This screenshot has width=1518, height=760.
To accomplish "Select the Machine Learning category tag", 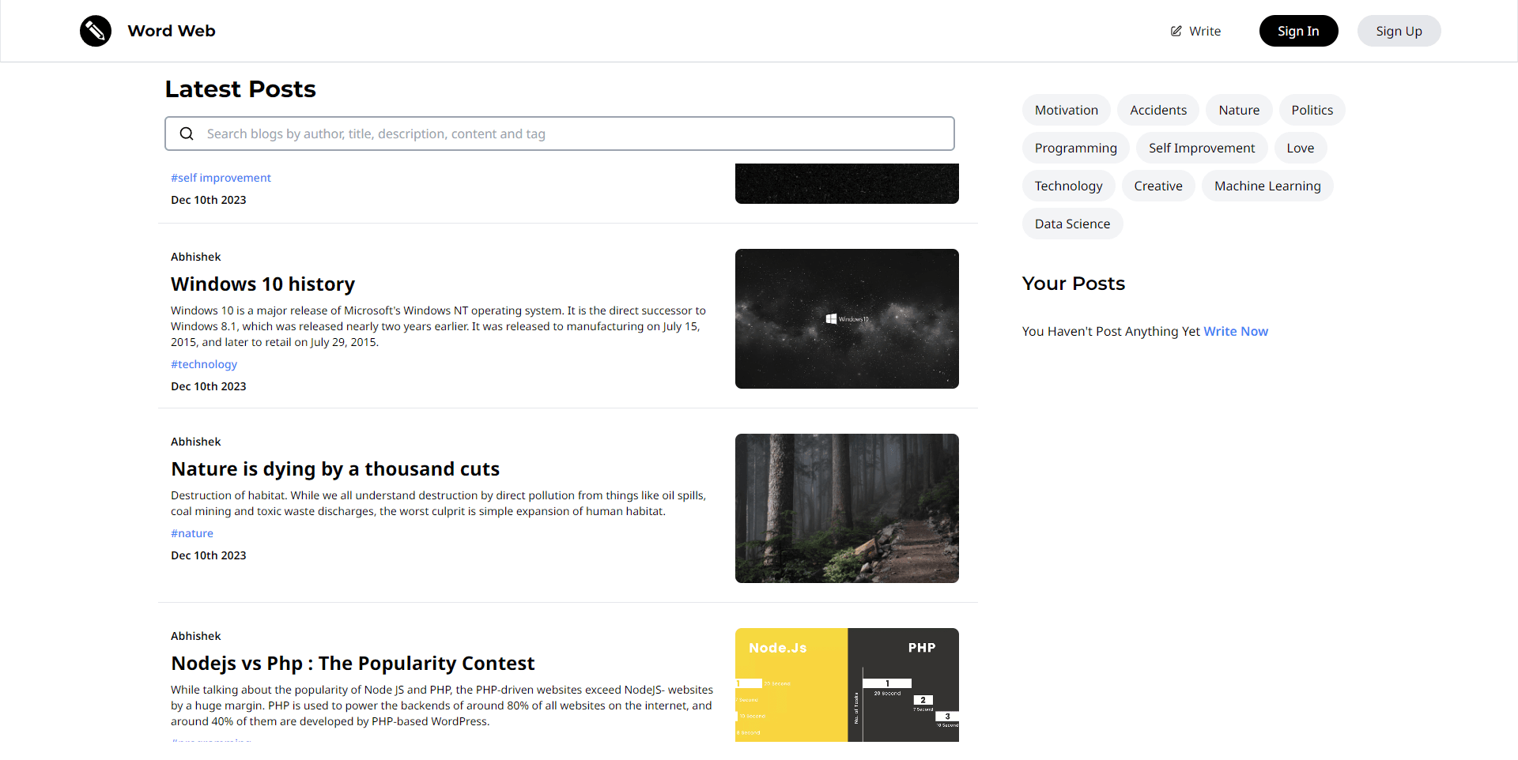I will (x=1267, y=186).
